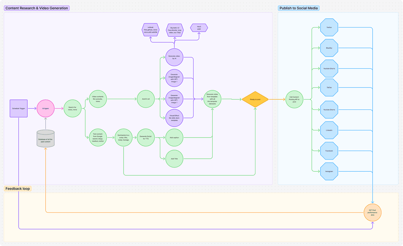Select the TikTok octagon node
The image size is (403, 246).
[x=329, y=87]
